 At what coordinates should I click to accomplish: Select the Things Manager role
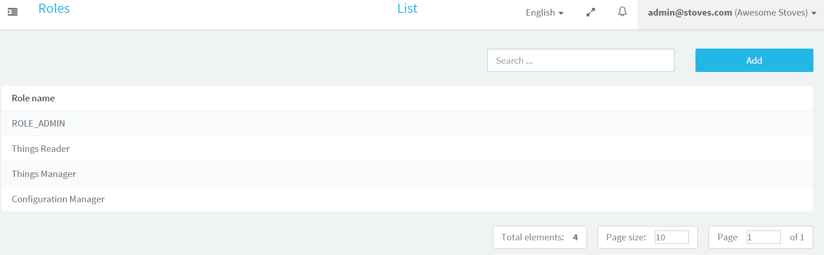click(x=407, y=174)
